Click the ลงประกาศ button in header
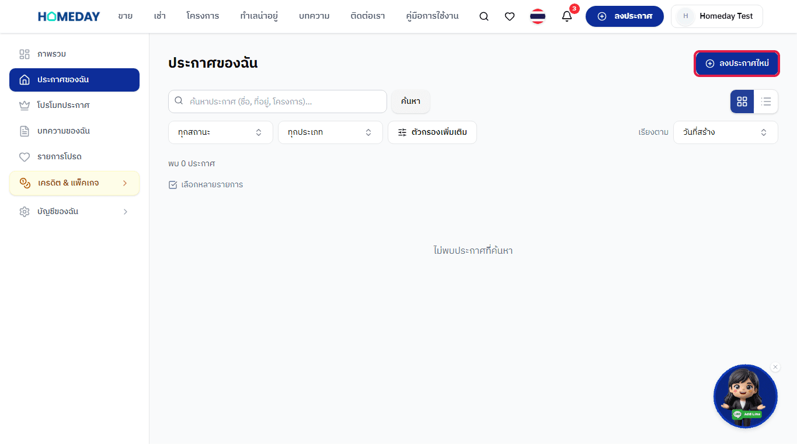The height and width of the screenshot is (448, 797). pyautogui.click(x=625, y=16)
